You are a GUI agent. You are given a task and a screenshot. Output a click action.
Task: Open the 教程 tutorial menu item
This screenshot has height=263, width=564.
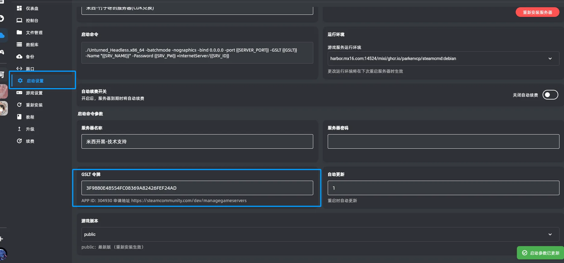click(x=30, y=117)
